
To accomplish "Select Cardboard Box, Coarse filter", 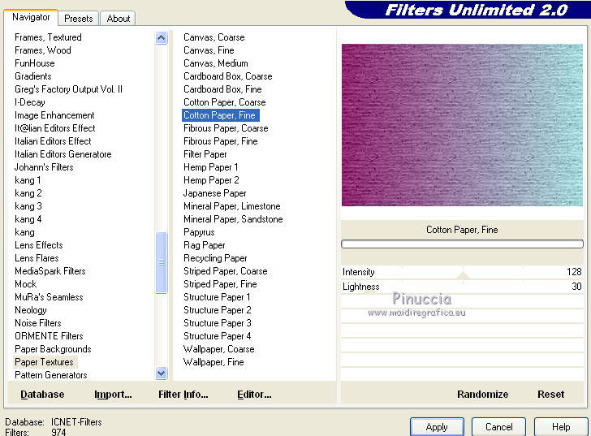I will point(227,76).
